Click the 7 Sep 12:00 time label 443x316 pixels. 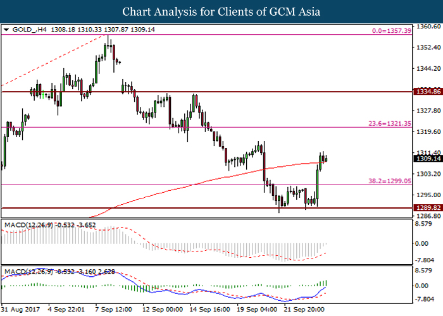tap(113, 309)
